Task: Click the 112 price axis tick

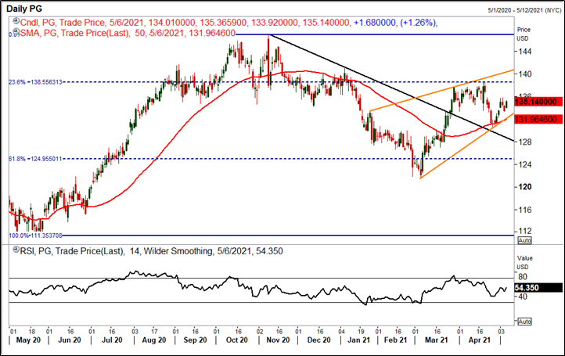Action: point(525,231)
